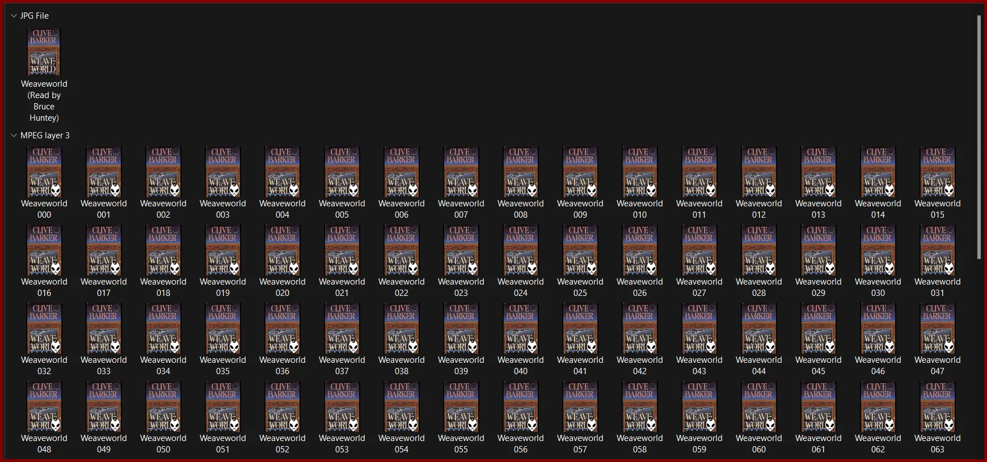Select the Weaveworld 028 audio file icon
The height and width of the screenshot is (462, 987).
pos(759,250)
